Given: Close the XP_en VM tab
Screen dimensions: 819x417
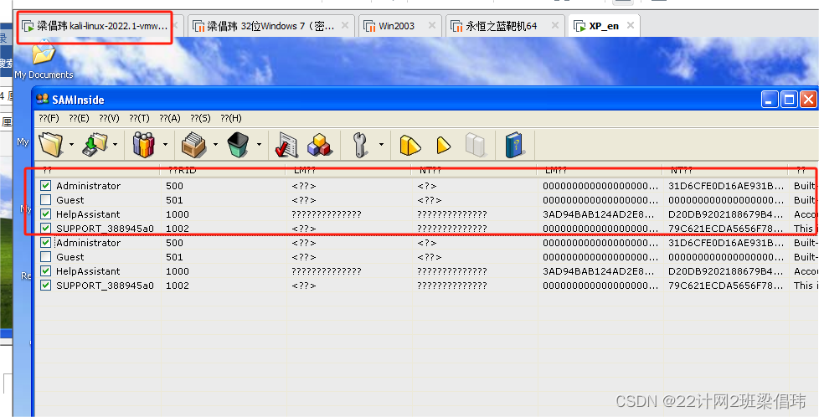Looking at the screenshot, I should [631, 25].
